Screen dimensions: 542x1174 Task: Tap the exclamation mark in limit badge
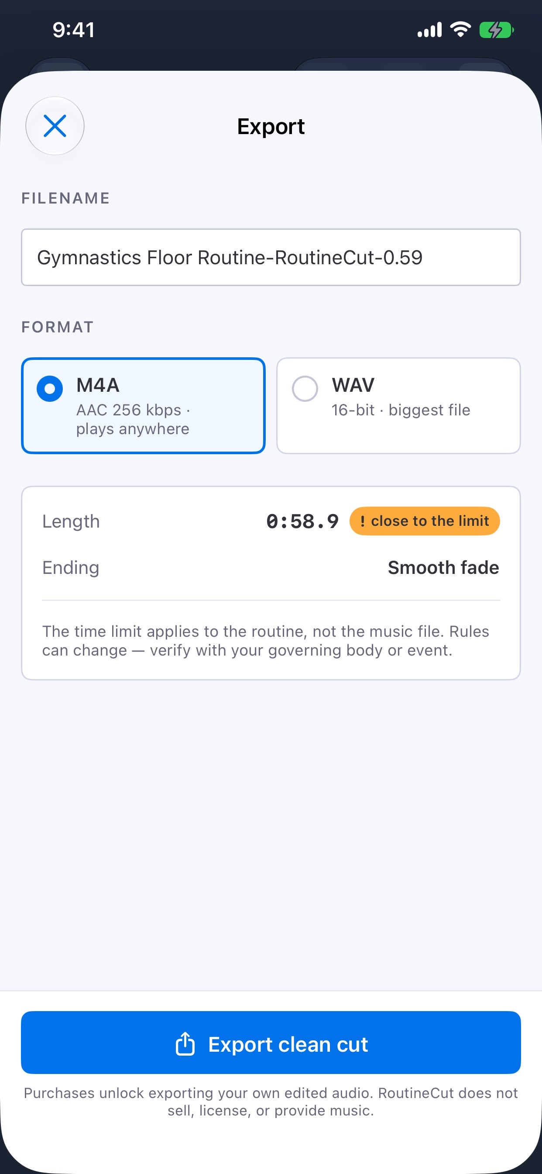coord(363,521)
